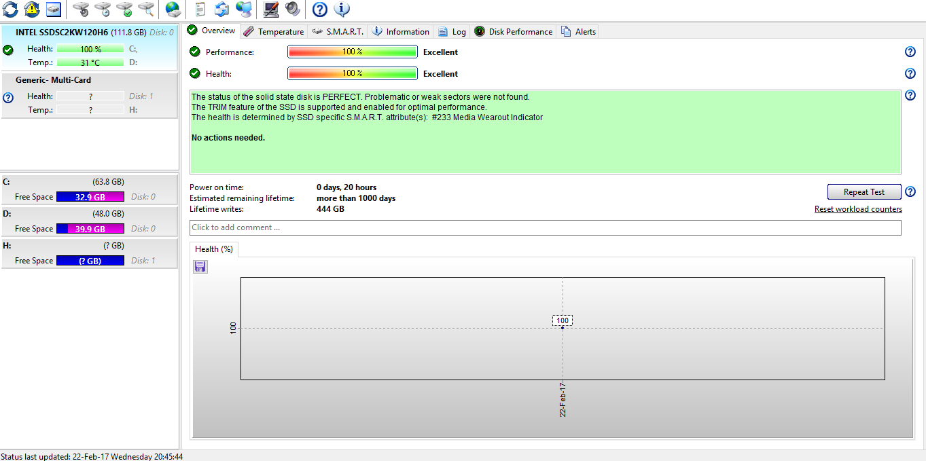Screen dimensions: 926x461
Task: Click the status last updated bar text
Action: (92, 456)
